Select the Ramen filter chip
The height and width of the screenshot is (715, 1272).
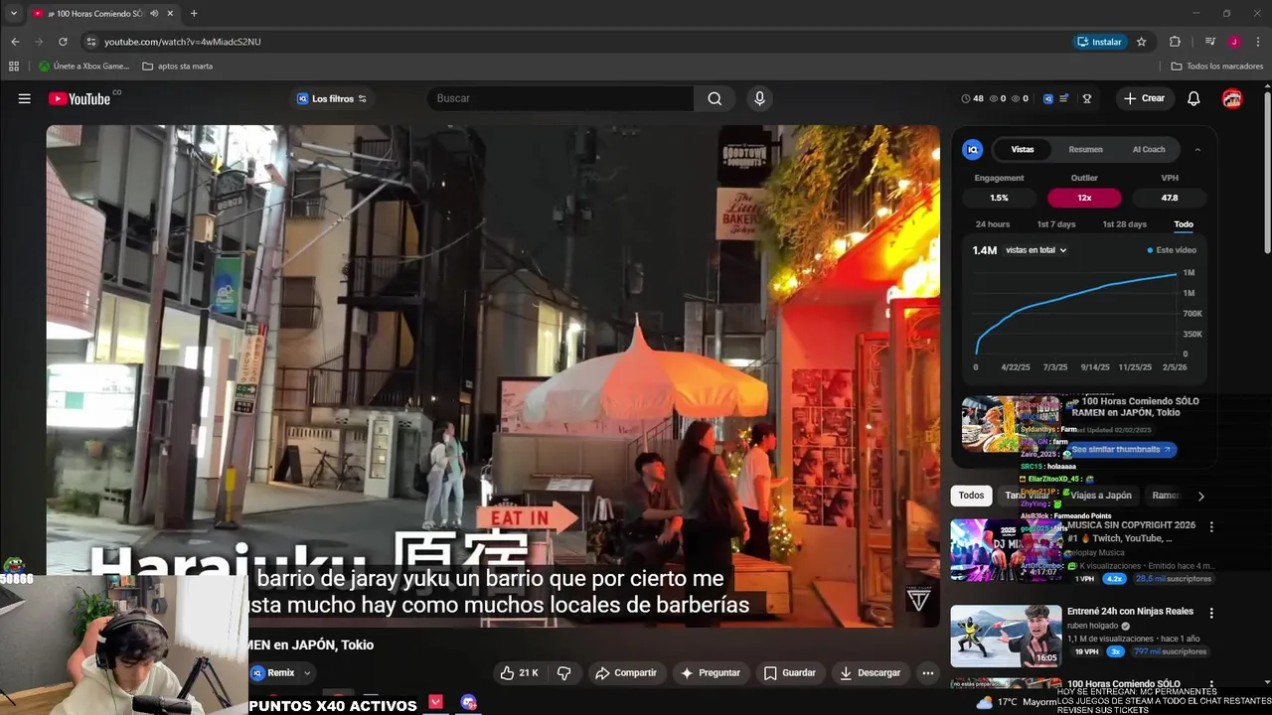1165,496
